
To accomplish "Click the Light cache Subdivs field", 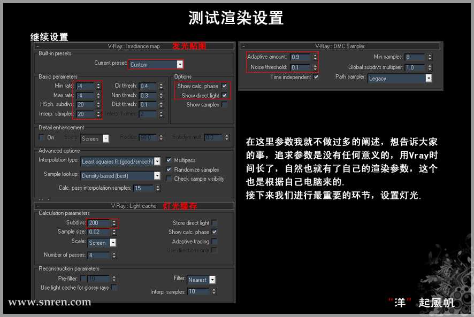I will pos(99,223).
